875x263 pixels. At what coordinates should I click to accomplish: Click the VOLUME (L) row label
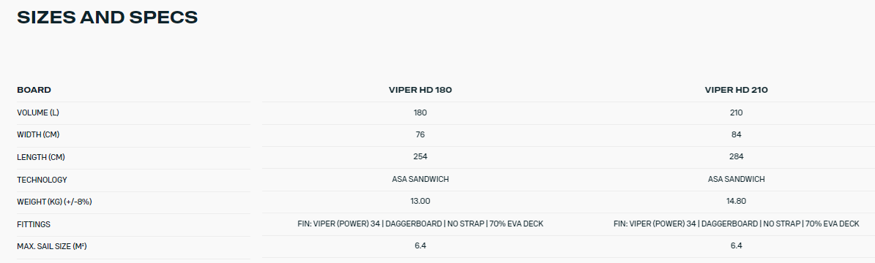[x=38, y=113]
